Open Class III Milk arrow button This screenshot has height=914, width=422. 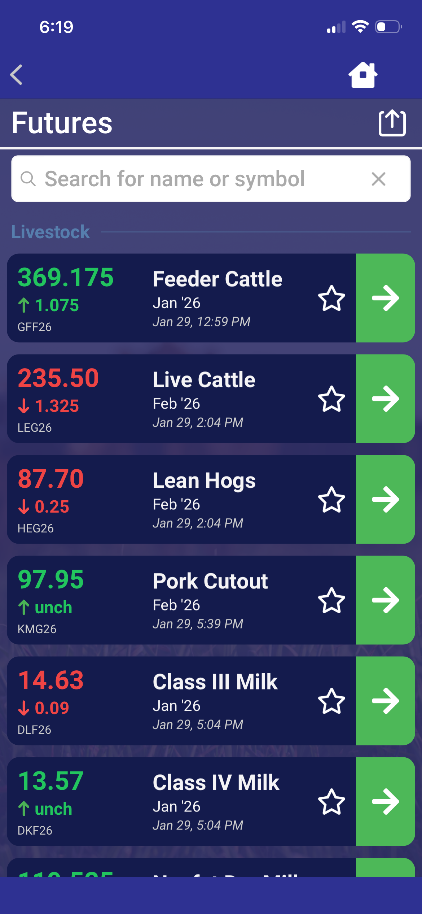tap(385, 701)
